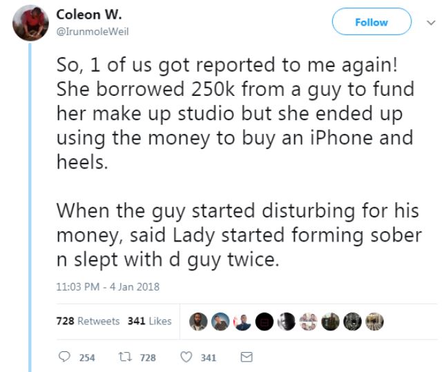444x372 pixels.
Task: Click the third liker avatar in the row
Action: coord(243,321)
